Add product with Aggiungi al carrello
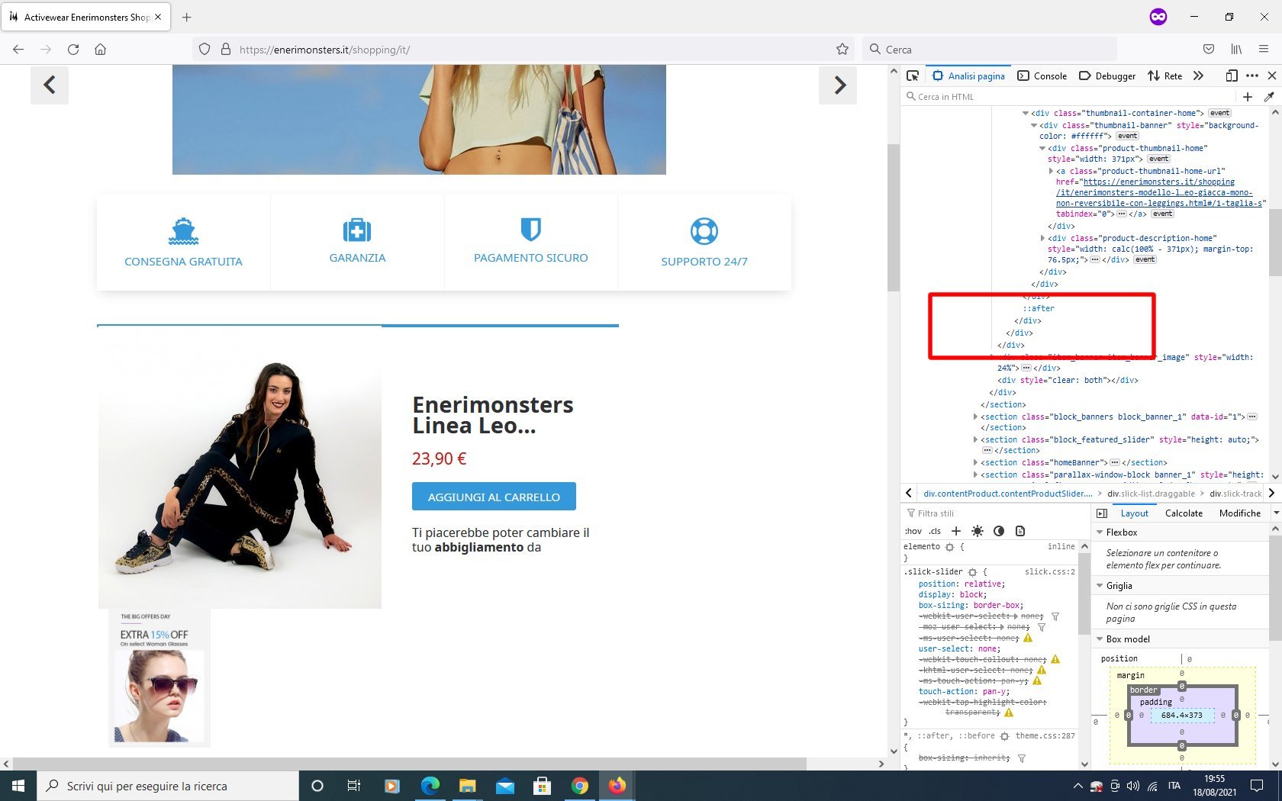Image resolution: width=1282 pixels, height=801 pixels. click(x=494, y=497)
